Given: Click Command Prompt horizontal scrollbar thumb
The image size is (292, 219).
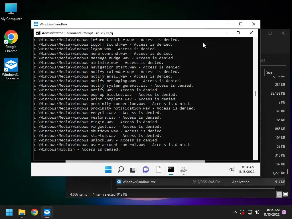Looking at the screenshot, I should (135, 161).
